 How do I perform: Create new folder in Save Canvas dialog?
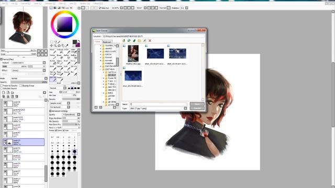(x=139, y=41)
